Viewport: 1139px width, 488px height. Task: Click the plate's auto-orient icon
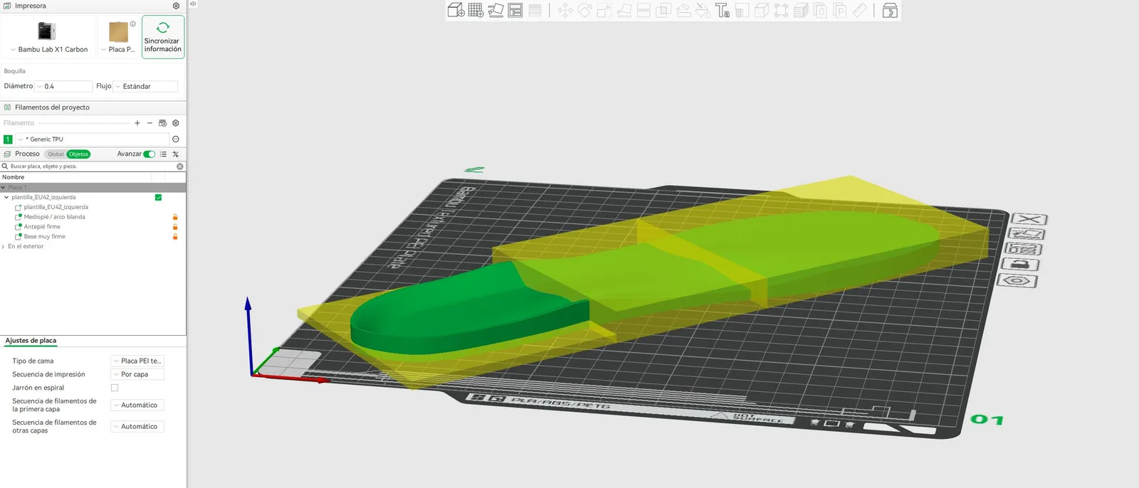[1027, 234]
